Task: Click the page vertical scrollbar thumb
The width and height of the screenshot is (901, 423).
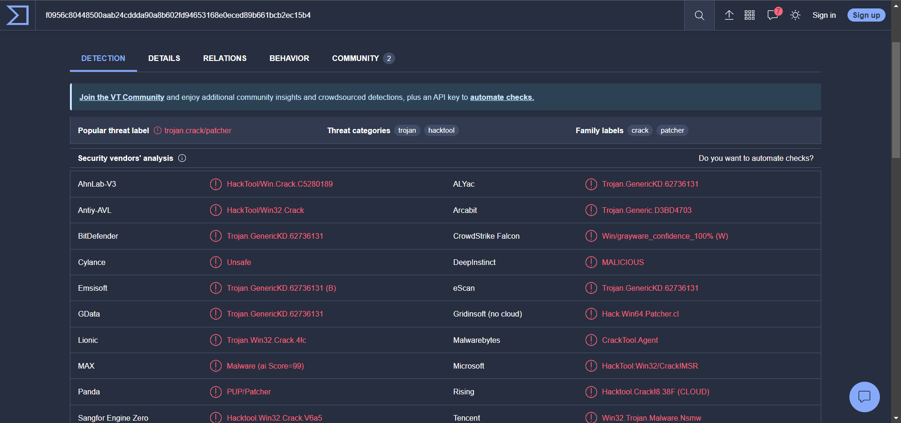Action: tap(896, 100)
